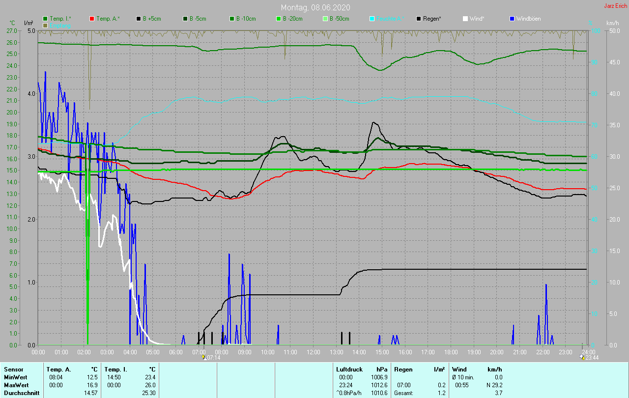
Task: Click the B -5cm legend label
Action: [199, 19]
